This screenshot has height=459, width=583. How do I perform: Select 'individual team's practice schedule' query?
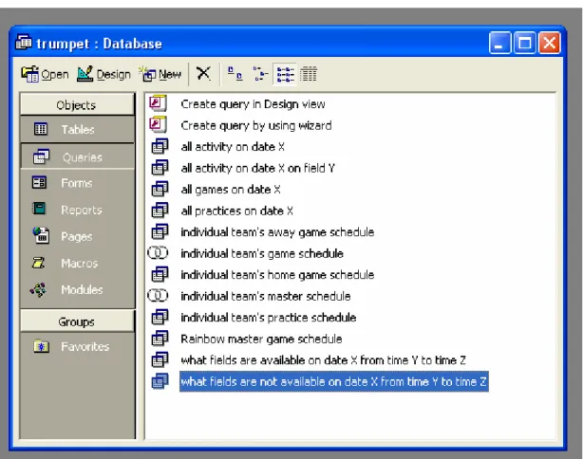pos(269,318)
